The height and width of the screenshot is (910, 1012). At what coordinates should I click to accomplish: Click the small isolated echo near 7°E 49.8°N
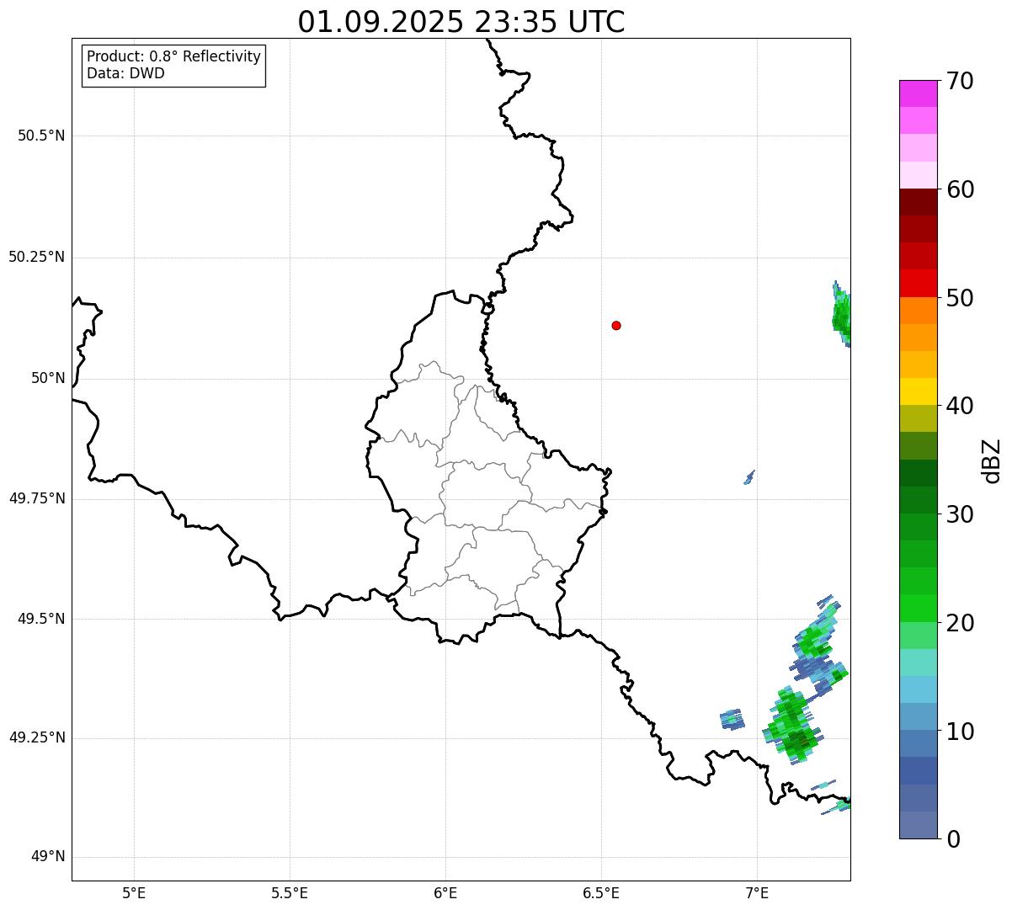coord(748,477)
